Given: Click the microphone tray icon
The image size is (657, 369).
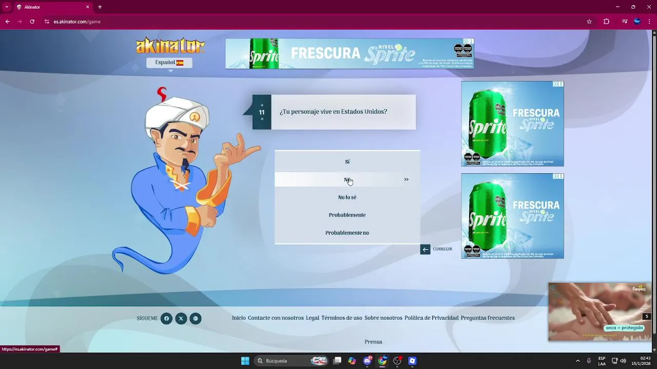Looking at the screenshot, I should 589,361.
